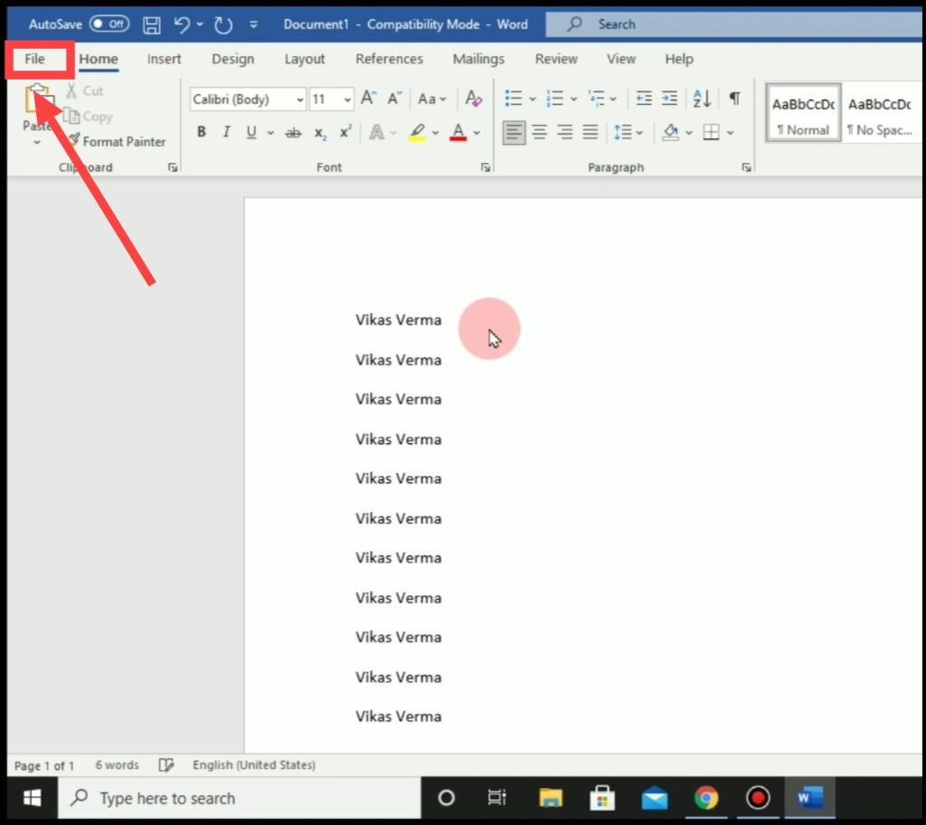Viewport: 926px width, 825px height.
Task: Click English (United States) language button
Action: pos(254,765)
